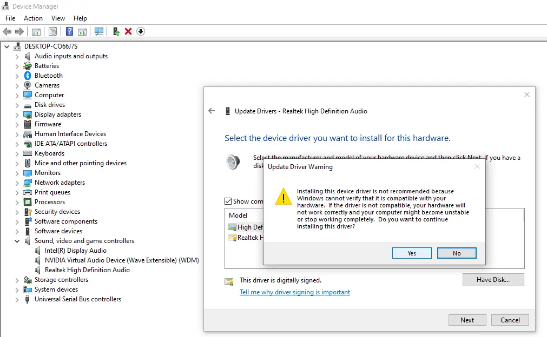547x337 pixels.
Task: Expand the Human Interface Devices category
Action: (17, 134)
